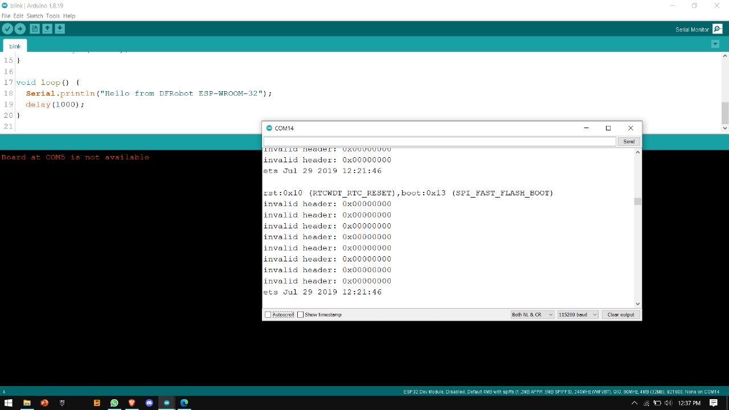Click serial monitor scrollbar thumb

click(637, 202)
